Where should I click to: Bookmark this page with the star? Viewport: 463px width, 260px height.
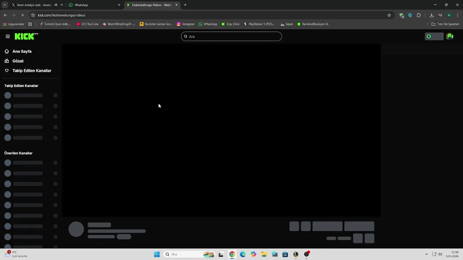(389, 15)
